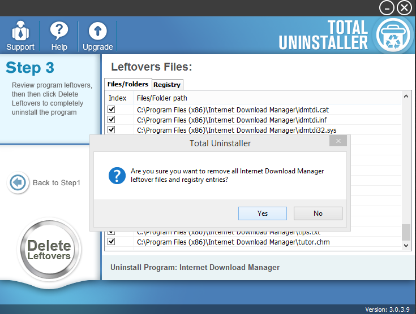Confirm removal by clicking Yes
The image size is (416, 314).
[x=263, y=213]
